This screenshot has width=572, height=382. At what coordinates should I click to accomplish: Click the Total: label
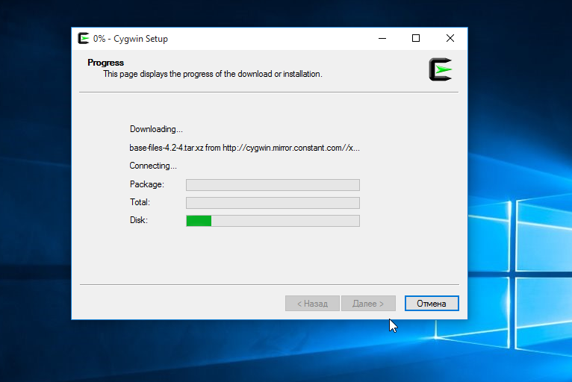coord(140,202)
